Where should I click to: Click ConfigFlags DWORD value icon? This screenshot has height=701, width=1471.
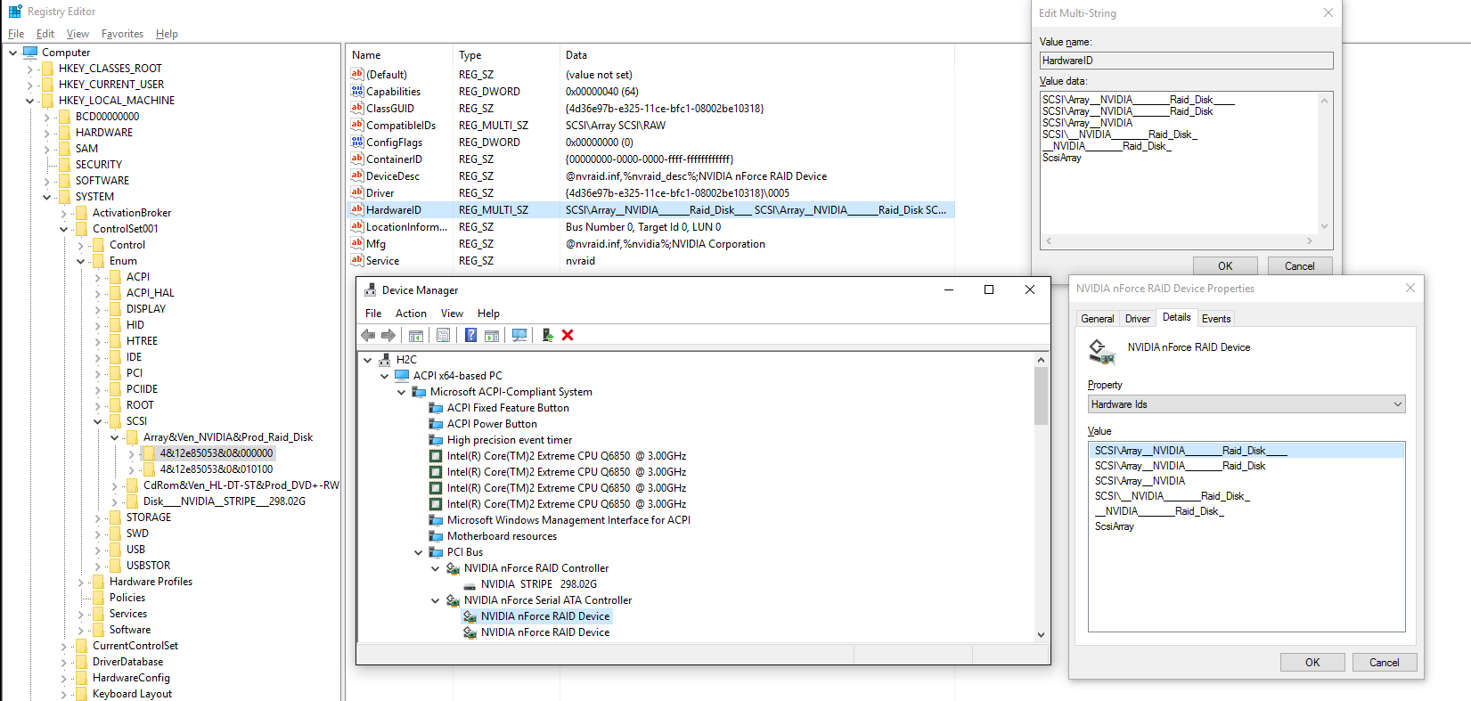(x=357, y=142)
